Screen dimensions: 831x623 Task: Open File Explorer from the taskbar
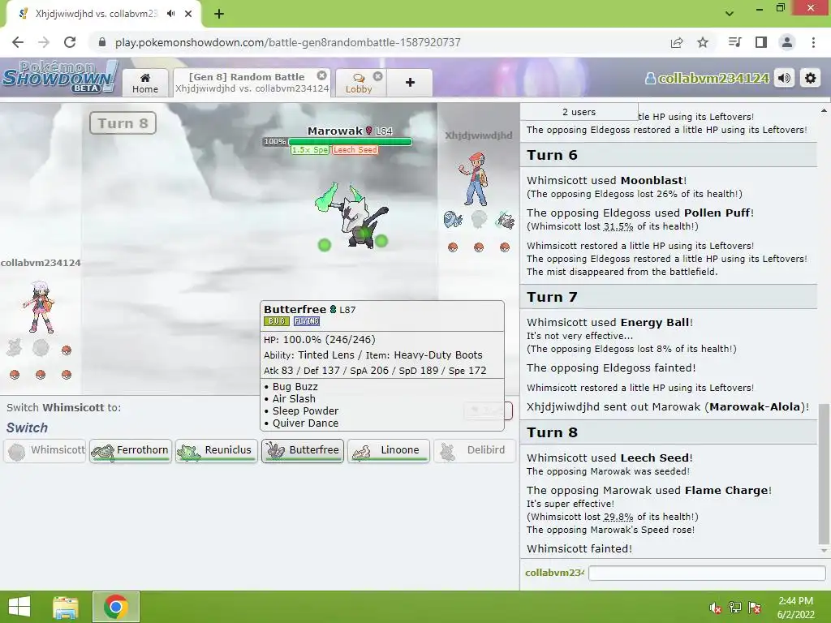point(65,607)
